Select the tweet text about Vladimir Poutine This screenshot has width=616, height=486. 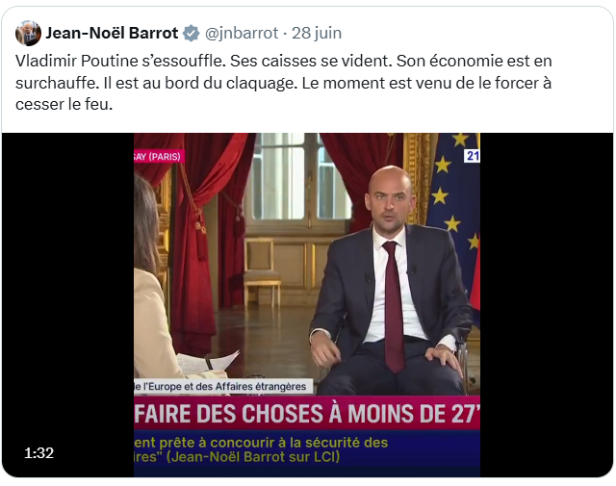[x=284, y=83]
